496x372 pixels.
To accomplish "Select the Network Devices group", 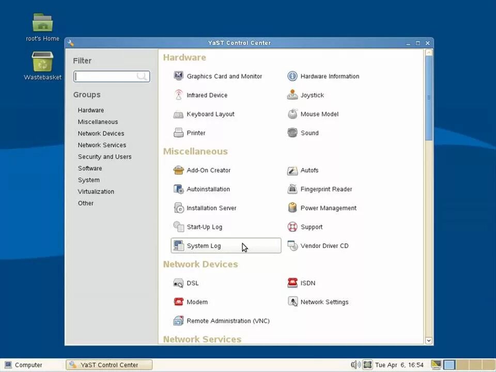I will click(101, 133).
